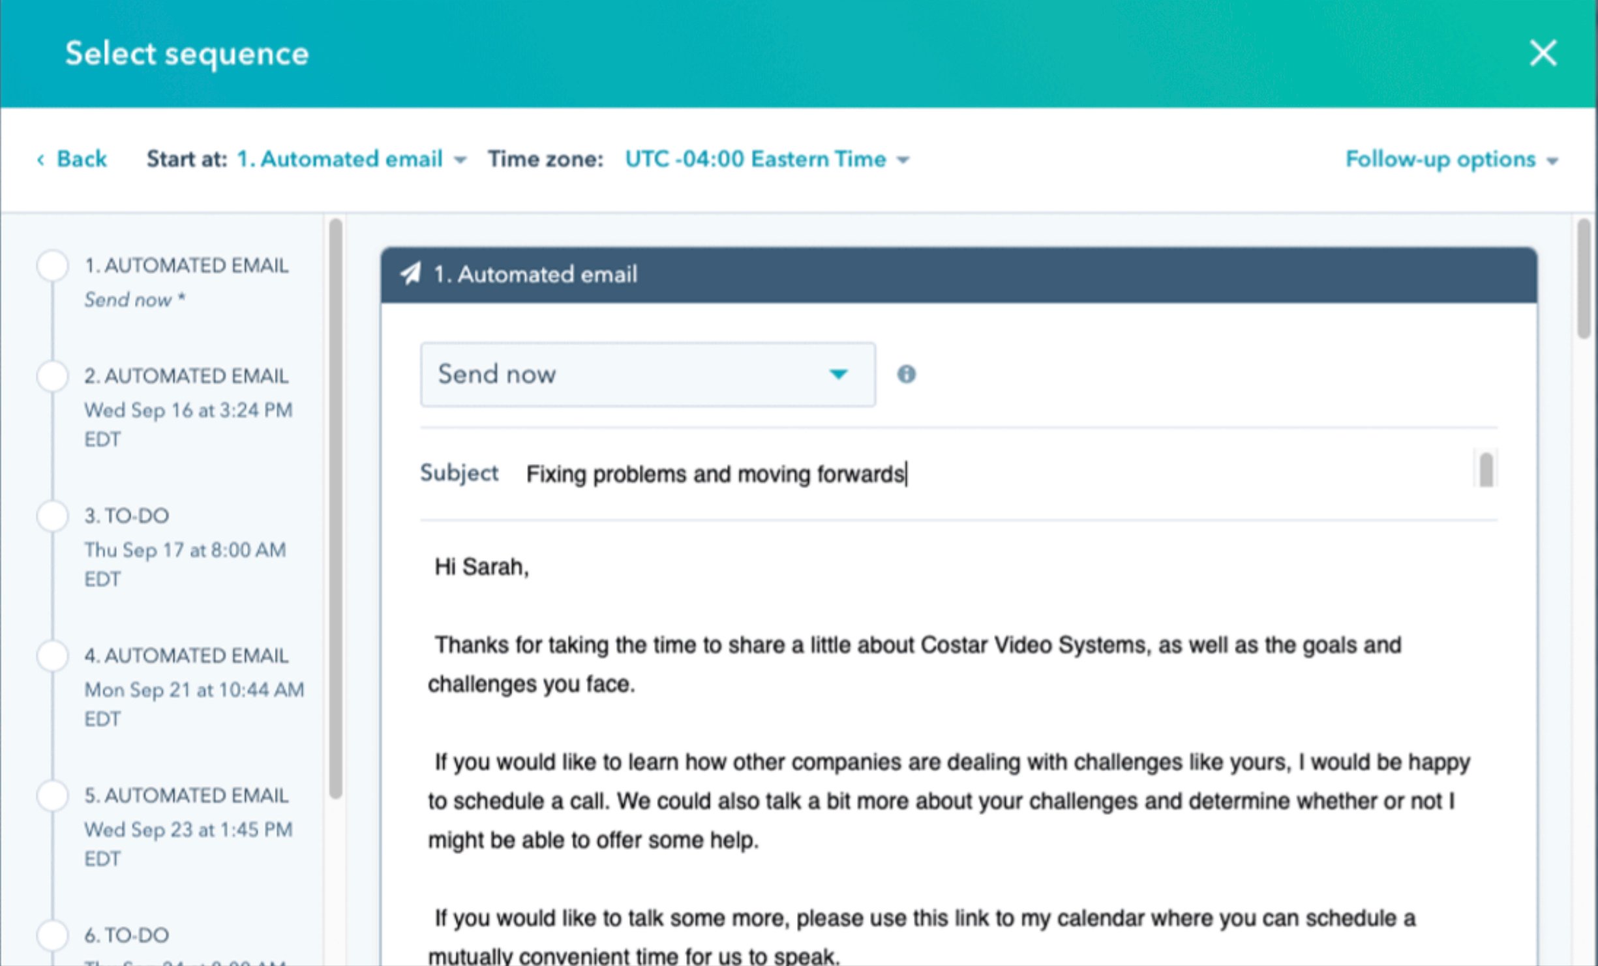Click the paper plane icon on Automated email header
The height and width of the screenshot is (966, 1598).
click(411, 274)
